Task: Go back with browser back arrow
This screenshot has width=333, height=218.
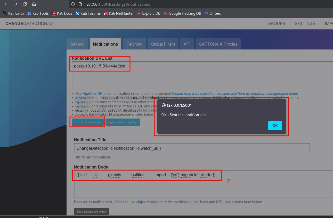Action: tap(6, 4)
